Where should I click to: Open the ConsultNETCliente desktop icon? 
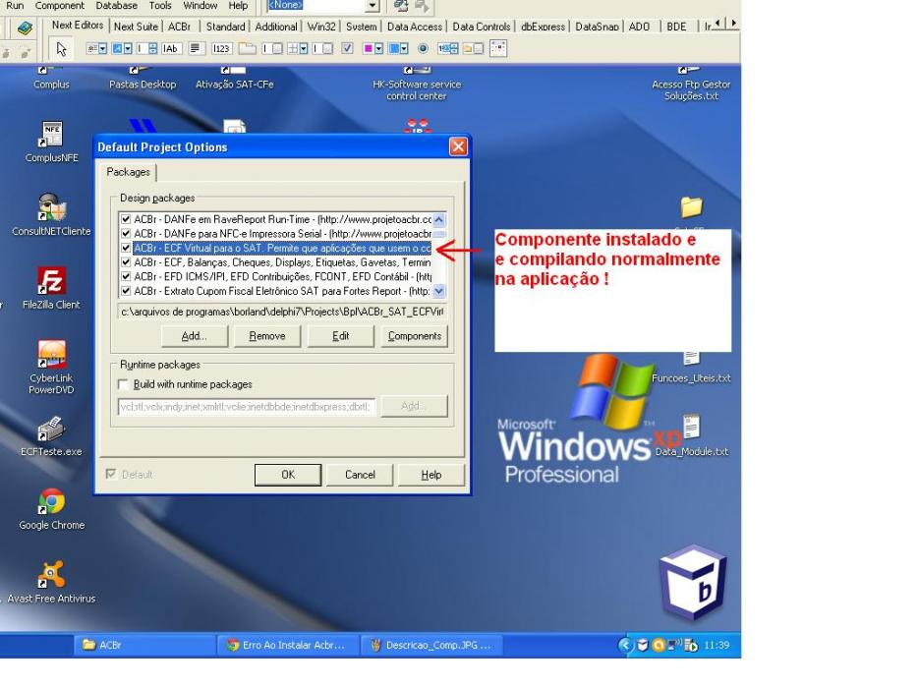point(51,207)
